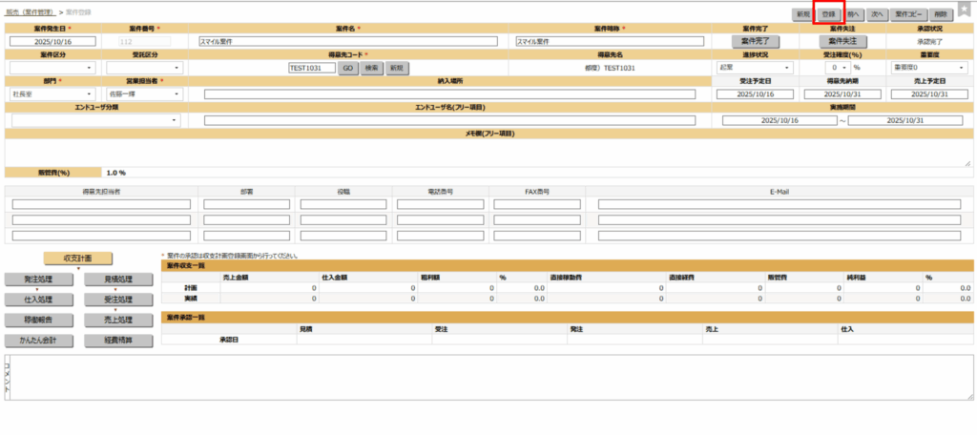Viewport: 977px width, 435px height.
Task: Click the 削除 delete button
Action: pyautogui.click(x=941, y=14)
